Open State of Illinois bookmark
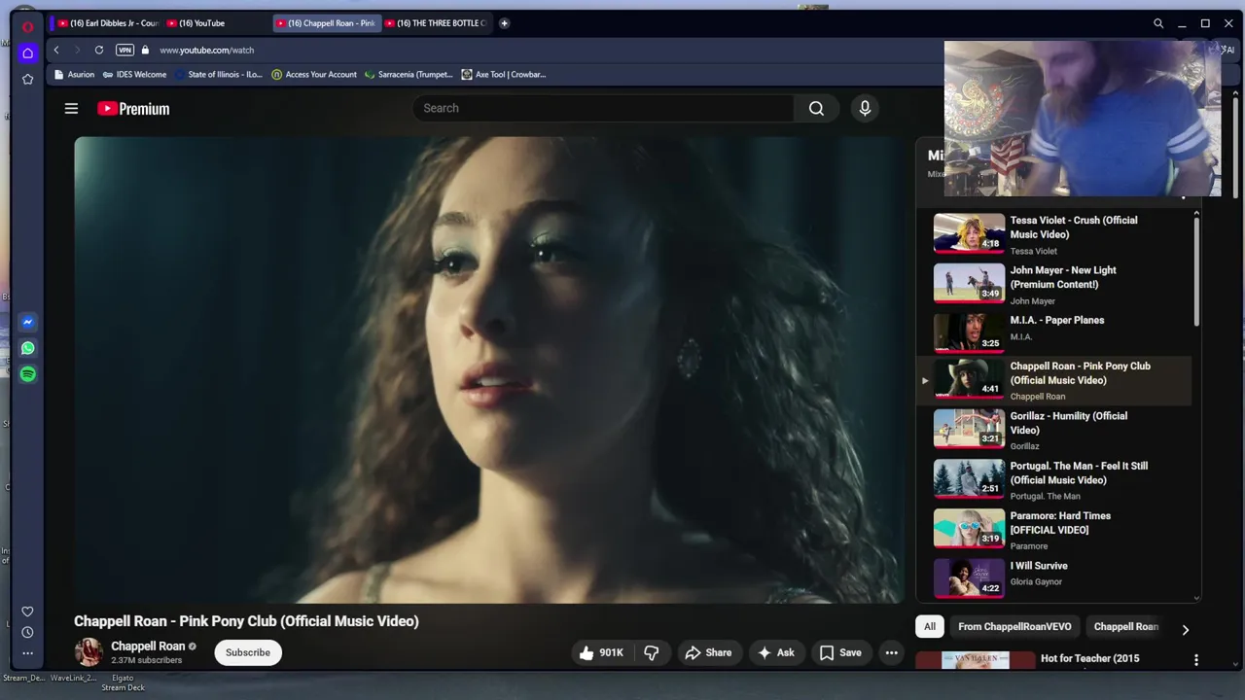Image resolution: width=1245 pixels, height=700 pixels. pos(218,74)
